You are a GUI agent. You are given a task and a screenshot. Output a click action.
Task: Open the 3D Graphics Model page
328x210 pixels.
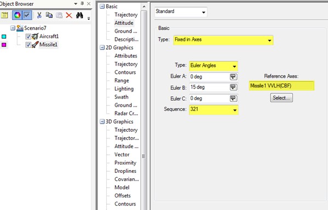click(122, 188)
